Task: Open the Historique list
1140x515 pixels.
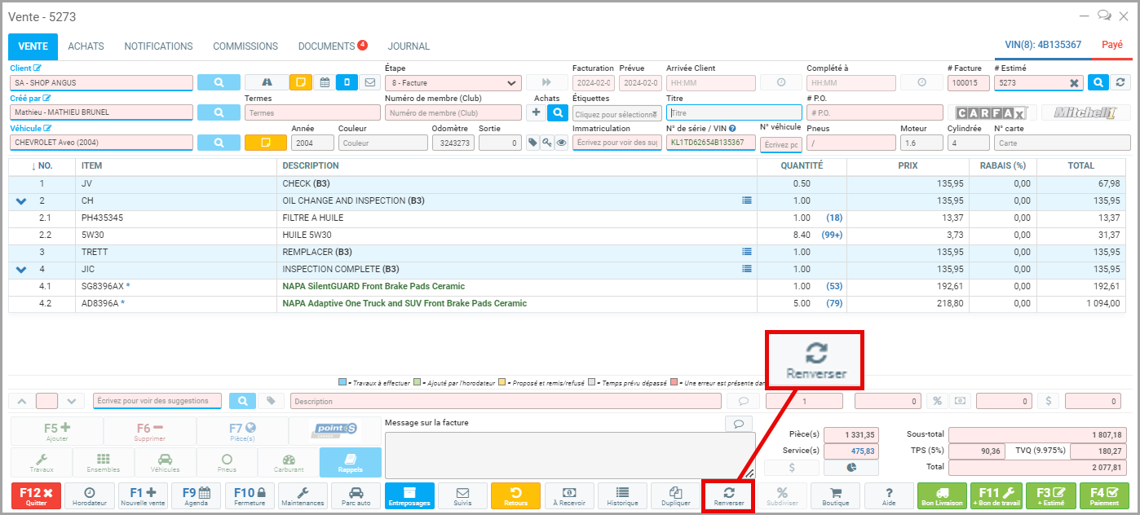Action: click(622, 496)
